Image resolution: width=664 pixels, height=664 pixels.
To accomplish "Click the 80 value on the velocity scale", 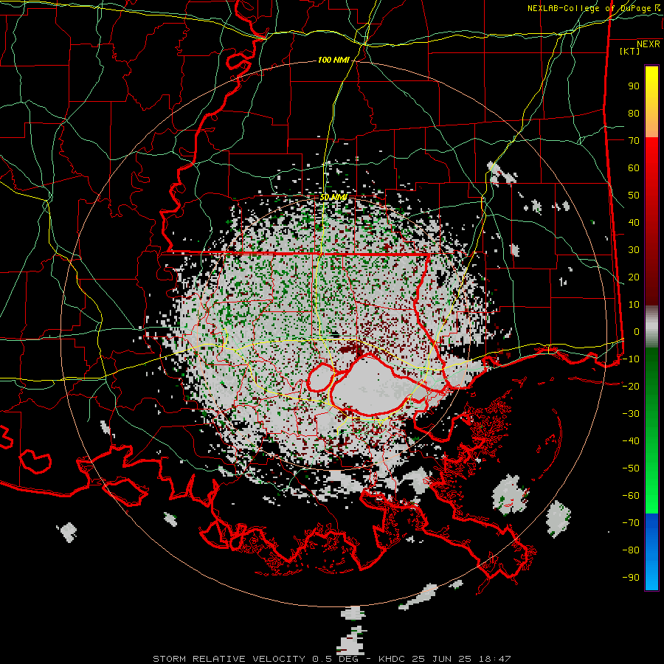I will 634,114.
